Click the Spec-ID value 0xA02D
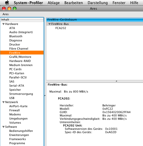The height and width of the screenshot is (146, 143). pos(111,132)
